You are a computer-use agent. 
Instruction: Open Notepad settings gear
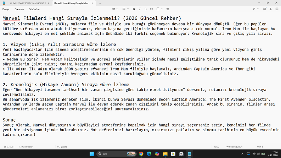coord(277,9)
